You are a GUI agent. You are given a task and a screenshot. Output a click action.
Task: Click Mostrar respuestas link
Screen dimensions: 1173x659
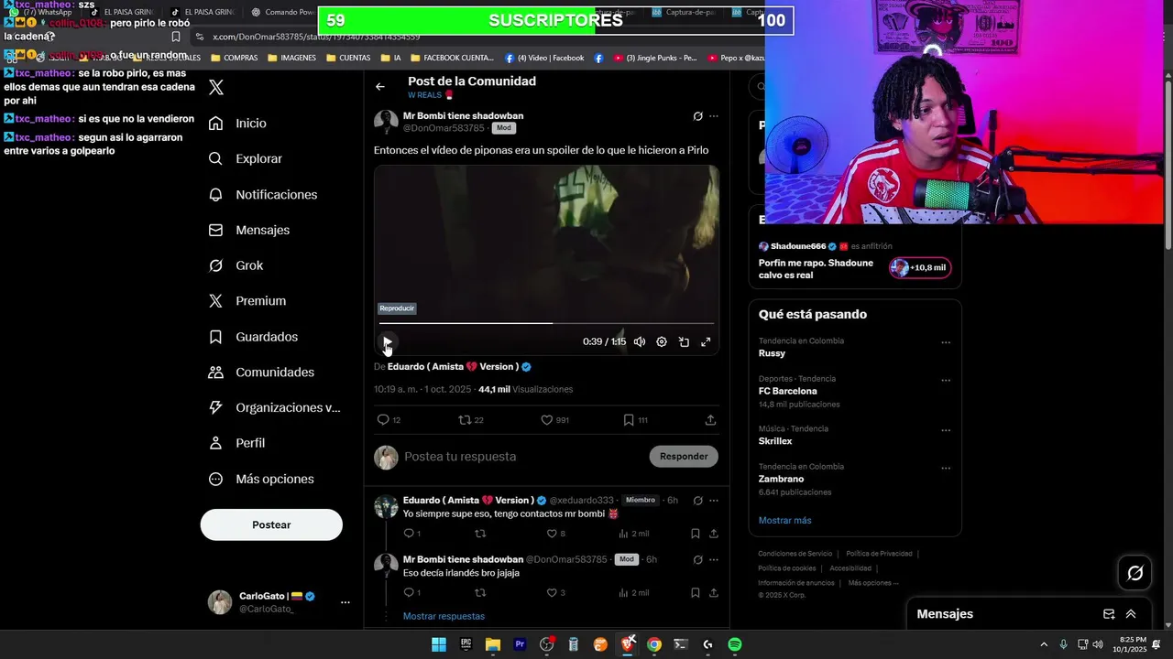[x=444, y=616]
